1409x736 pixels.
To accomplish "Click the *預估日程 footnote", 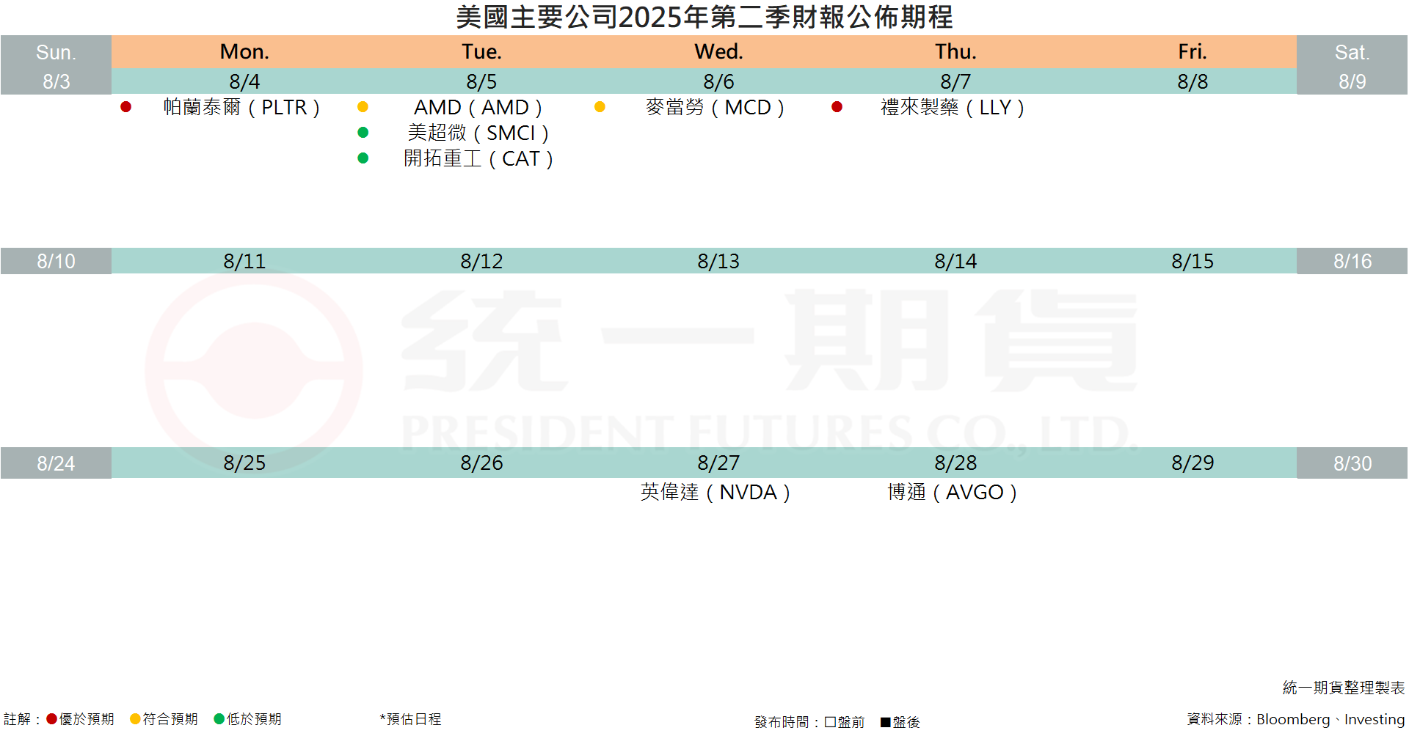I will coord(411,719).
